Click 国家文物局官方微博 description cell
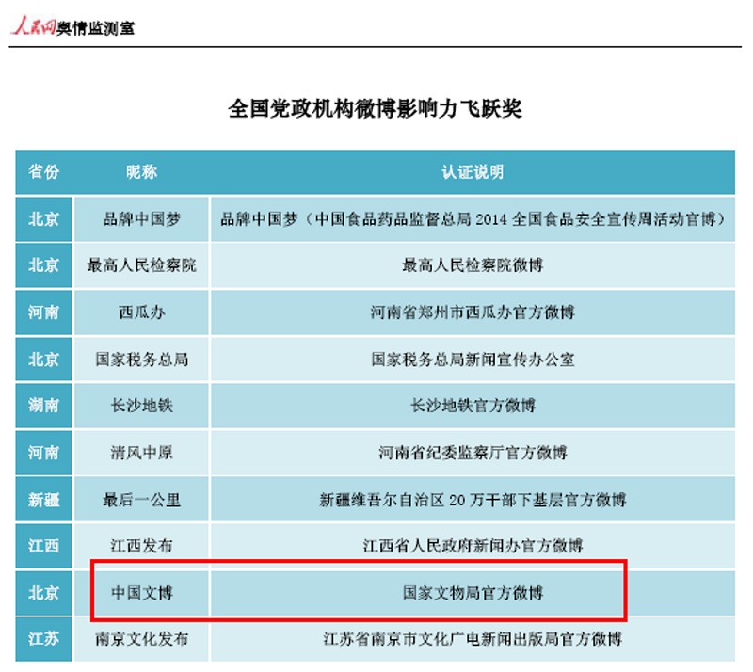Screen dimensions: 753x672 (x=473, y=593)
